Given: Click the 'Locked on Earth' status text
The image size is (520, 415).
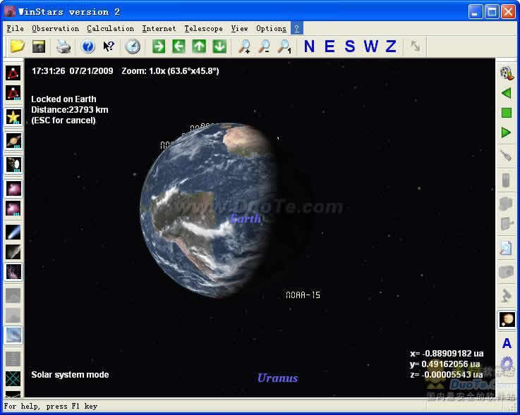Looking at the screenshot, I should [x=64, y=99].
